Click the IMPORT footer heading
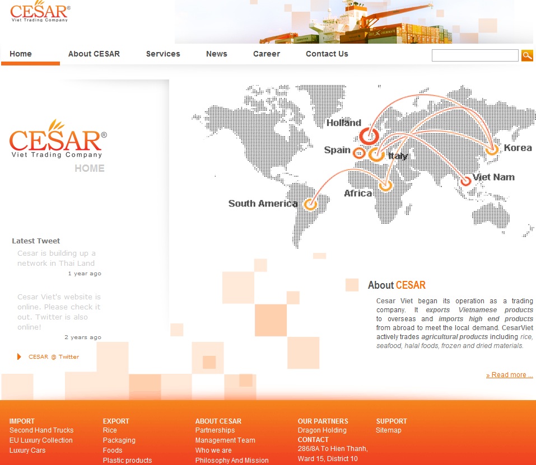This screenshot has width=536, height=465. point(22,421)
